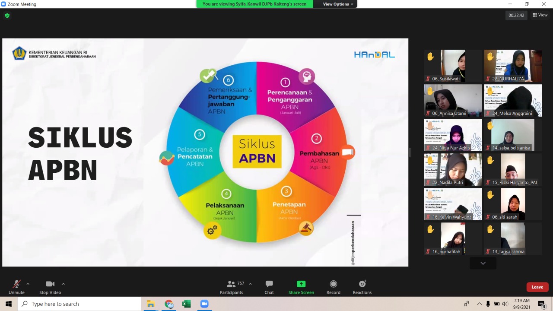Click the Unmute microphone icon
This screenshot has width=553, height=311.
pos(16,284)
